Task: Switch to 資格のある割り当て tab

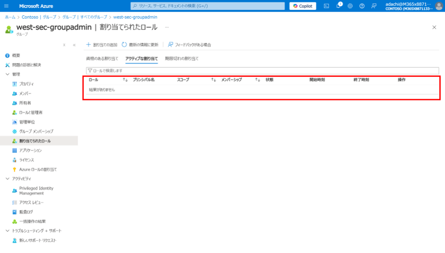Action: click(x=102, y=59)
